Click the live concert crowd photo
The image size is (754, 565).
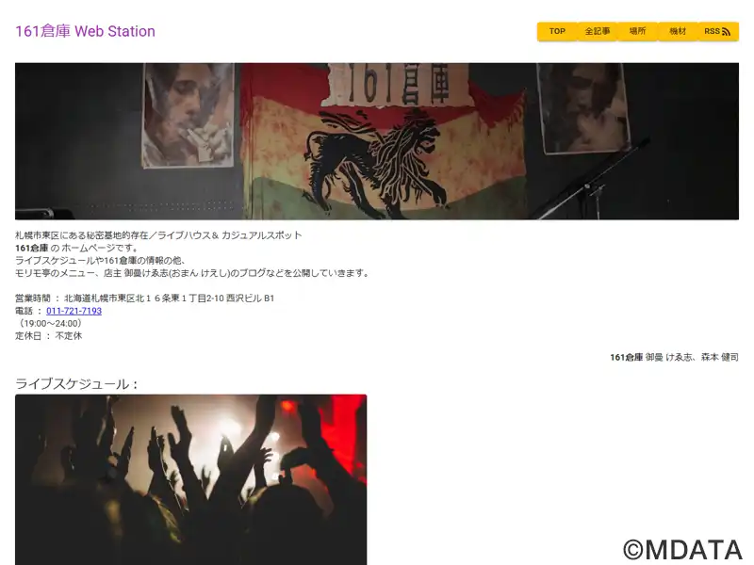coord(191,479)
